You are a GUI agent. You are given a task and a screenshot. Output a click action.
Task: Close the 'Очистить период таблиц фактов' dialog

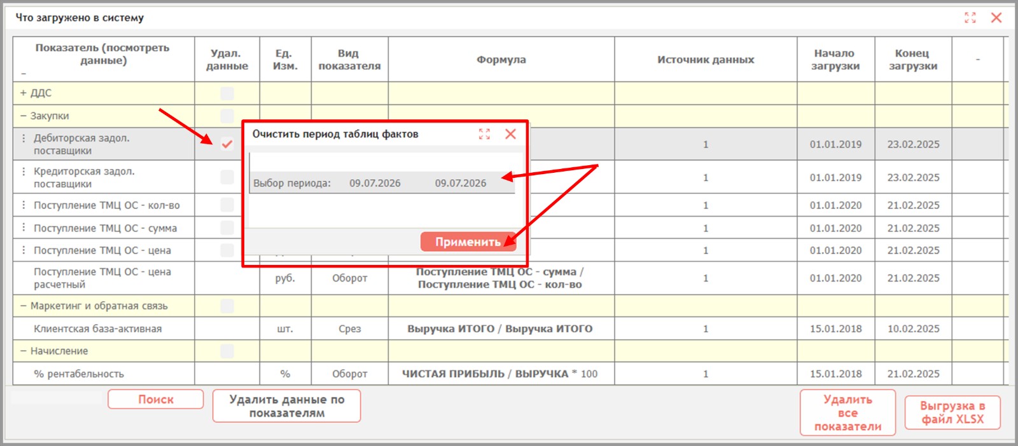point(510,134)
